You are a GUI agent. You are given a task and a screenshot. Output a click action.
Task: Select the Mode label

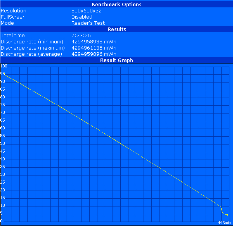[7, 23]
